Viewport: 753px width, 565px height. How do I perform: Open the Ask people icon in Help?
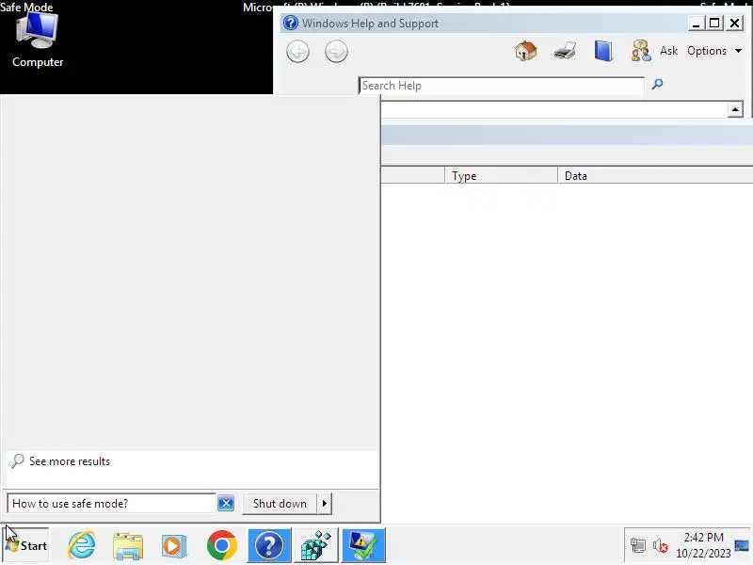(x=641, y=51)
